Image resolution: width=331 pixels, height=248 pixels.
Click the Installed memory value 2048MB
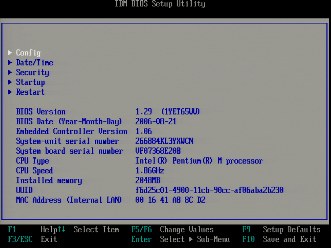pos(148,180)
